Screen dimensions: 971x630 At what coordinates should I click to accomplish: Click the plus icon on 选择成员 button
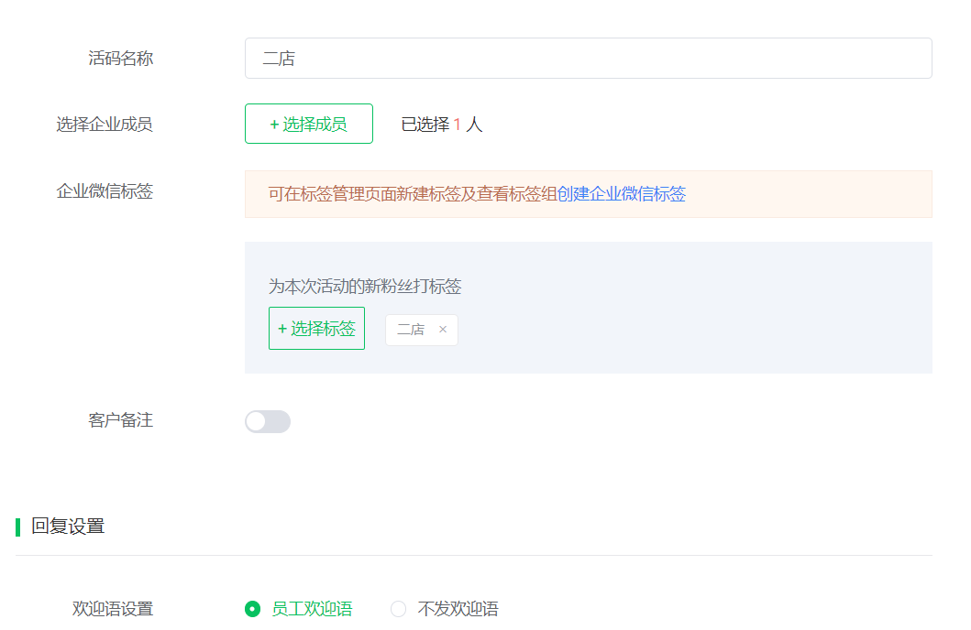coord(275,124)
